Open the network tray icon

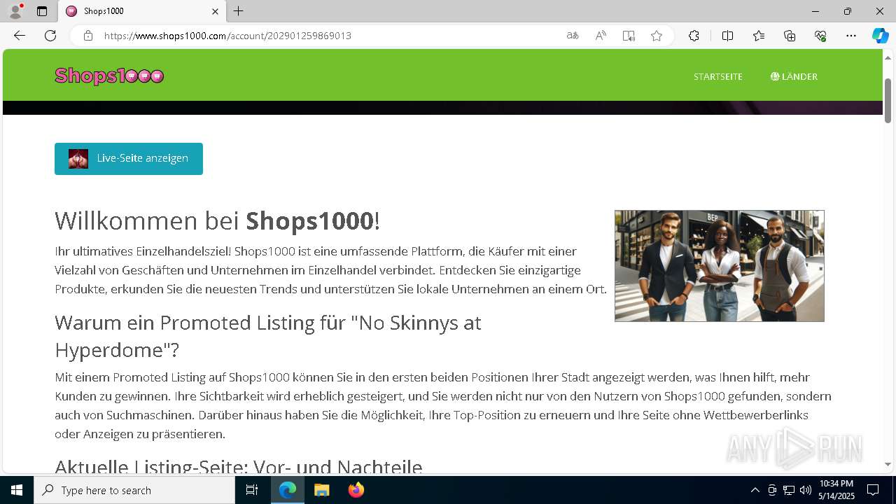pyautogui.click(x=789, y=490)
